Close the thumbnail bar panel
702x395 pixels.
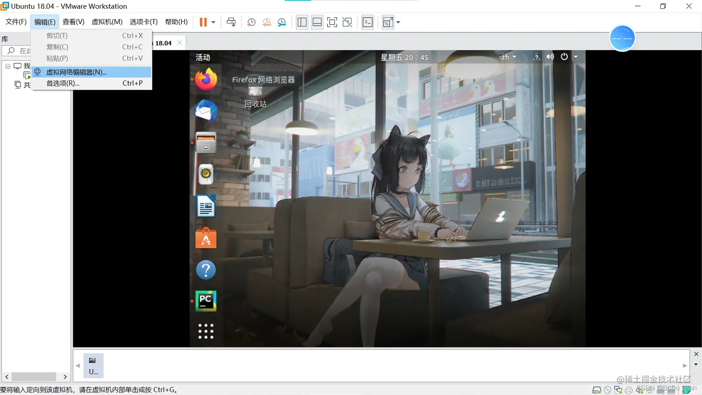point(696,354)
